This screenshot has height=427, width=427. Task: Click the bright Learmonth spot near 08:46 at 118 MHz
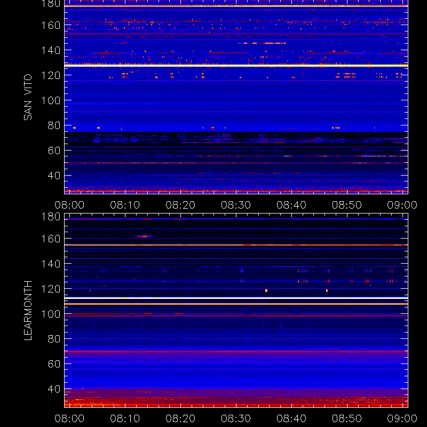click(x=327, y=290)
